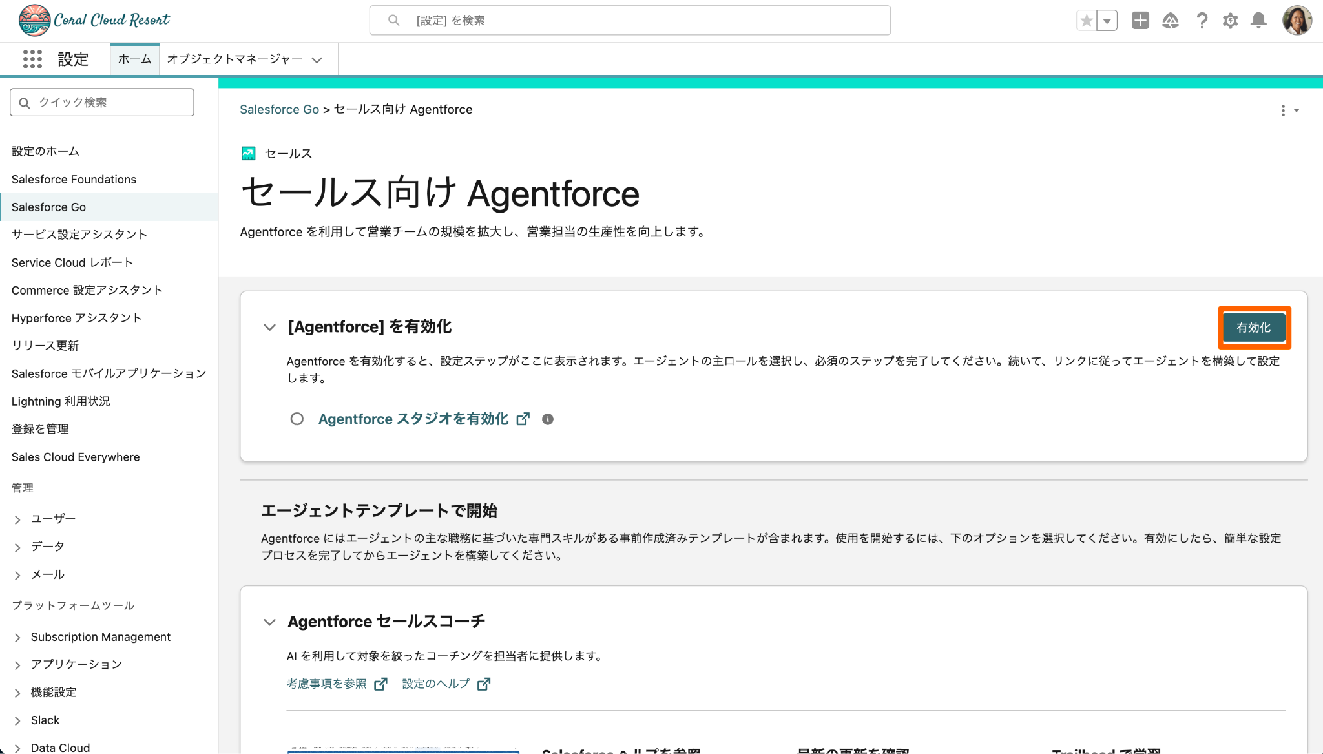Image resolution: width=1323 pixels, height=754 pixels.
Task: Click info icon next to Agentforce スタジオ
Action: (548, 419)
